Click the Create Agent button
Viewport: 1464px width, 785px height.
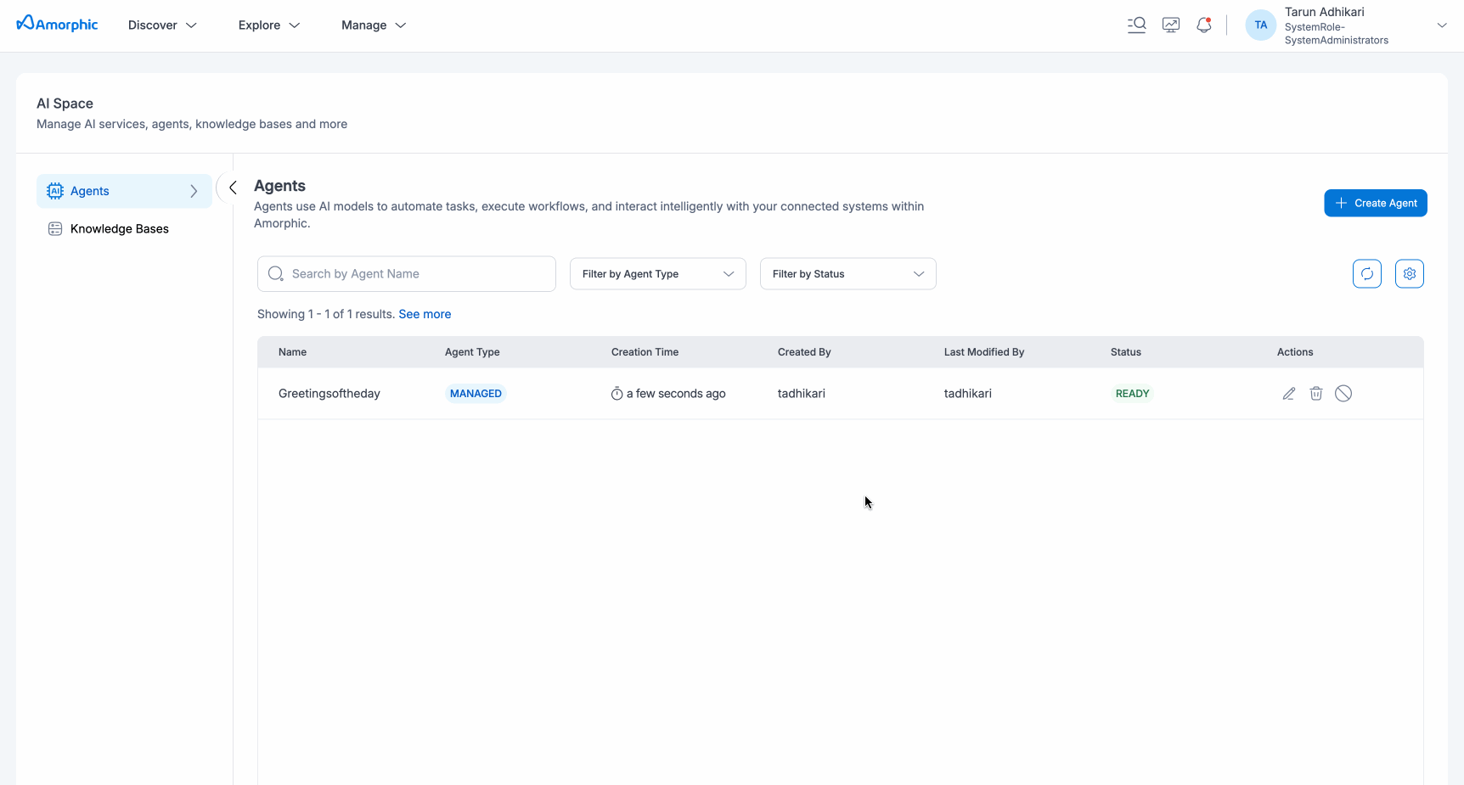(1375, 203)
